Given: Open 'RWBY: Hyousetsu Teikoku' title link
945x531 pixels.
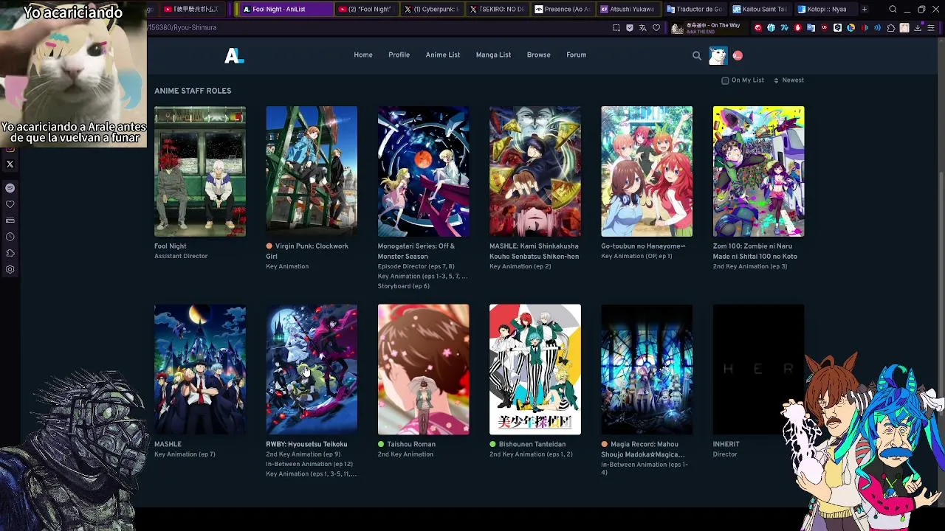Looking at the screenshot, I should [x=306, y=445].
